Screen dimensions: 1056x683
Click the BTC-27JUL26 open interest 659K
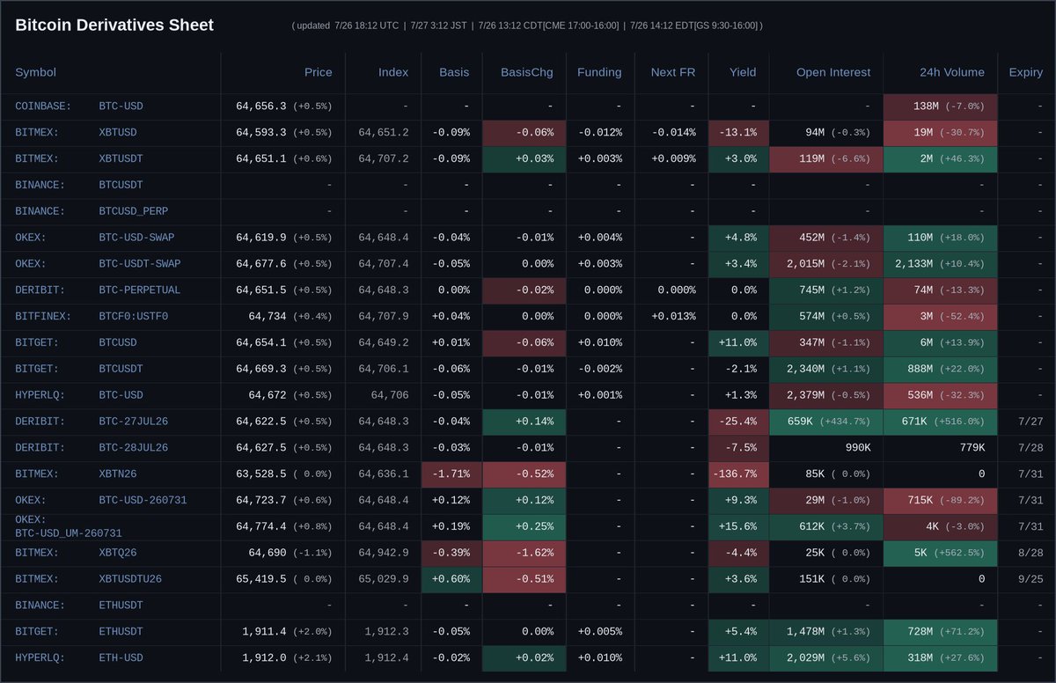[x=800, y=422]
